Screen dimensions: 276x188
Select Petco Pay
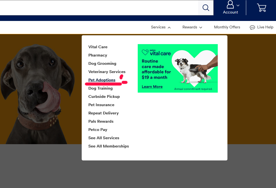(x=98, y=130)
